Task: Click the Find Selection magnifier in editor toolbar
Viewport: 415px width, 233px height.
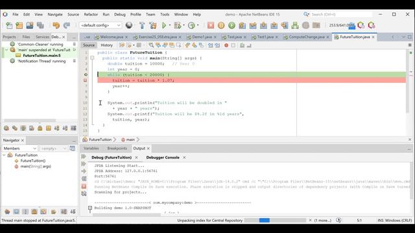Action: (151, 45)
